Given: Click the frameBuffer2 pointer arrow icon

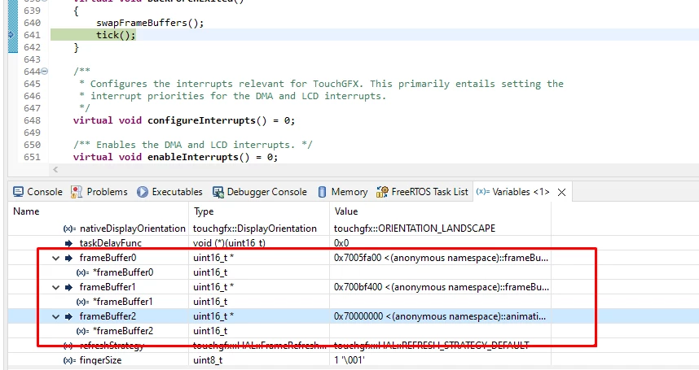Looking at the screenshot, I should coord(68,316).
